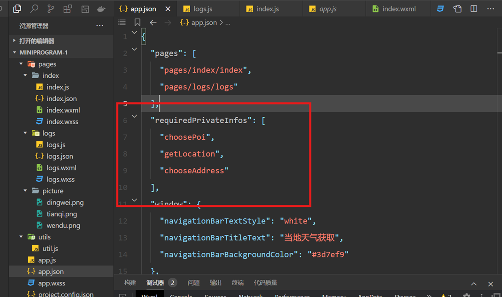Go forward with the right arrow
The height and width of the screenshot is (297, 502).
click(168, 23)
